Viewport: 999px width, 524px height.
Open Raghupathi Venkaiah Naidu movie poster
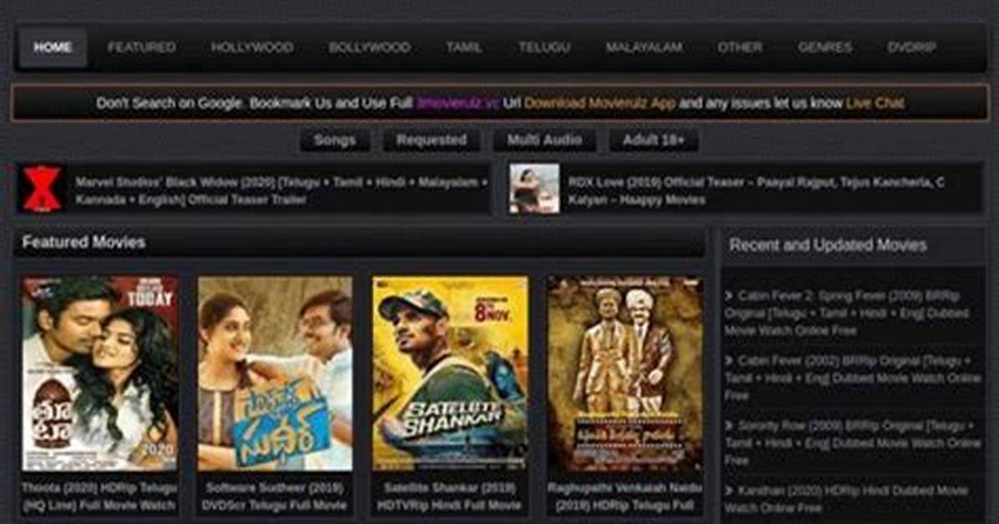(x=625, y=373)
